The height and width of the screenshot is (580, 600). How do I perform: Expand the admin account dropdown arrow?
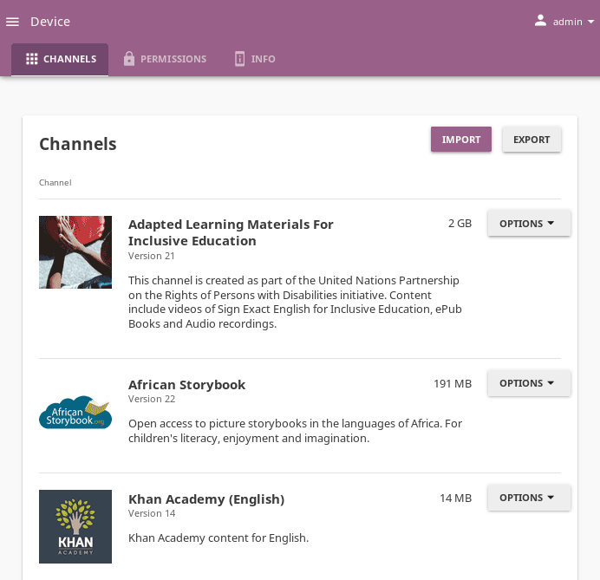590,22
